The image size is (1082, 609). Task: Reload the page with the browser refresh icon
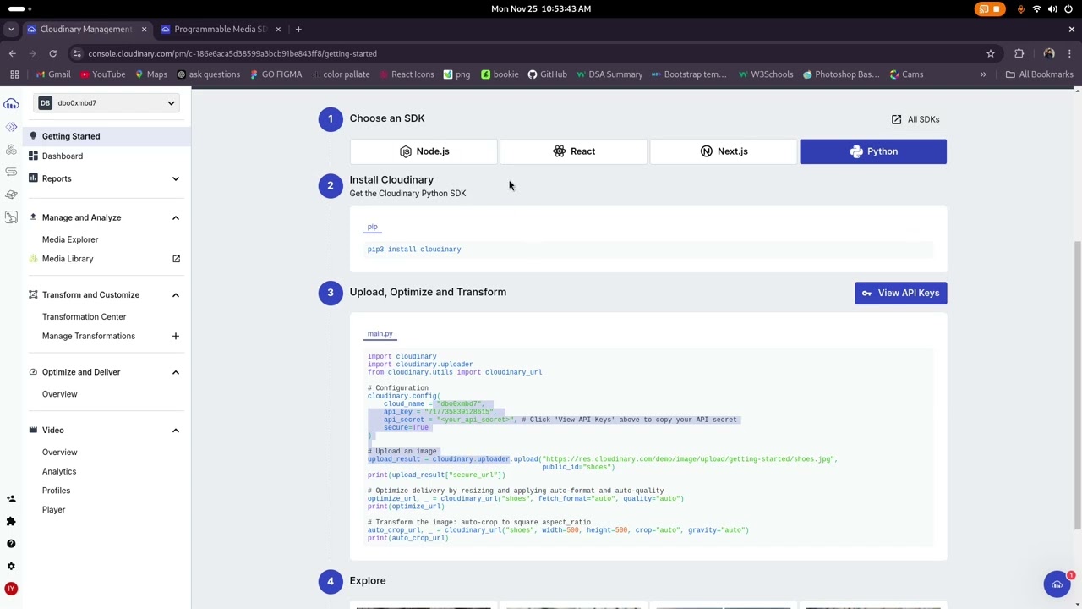click(52, 53)
